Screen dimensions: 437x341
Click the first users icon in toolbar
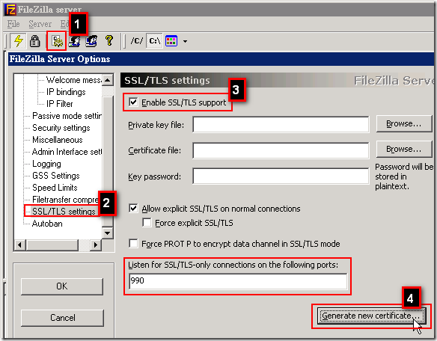[x=74, y=41]
